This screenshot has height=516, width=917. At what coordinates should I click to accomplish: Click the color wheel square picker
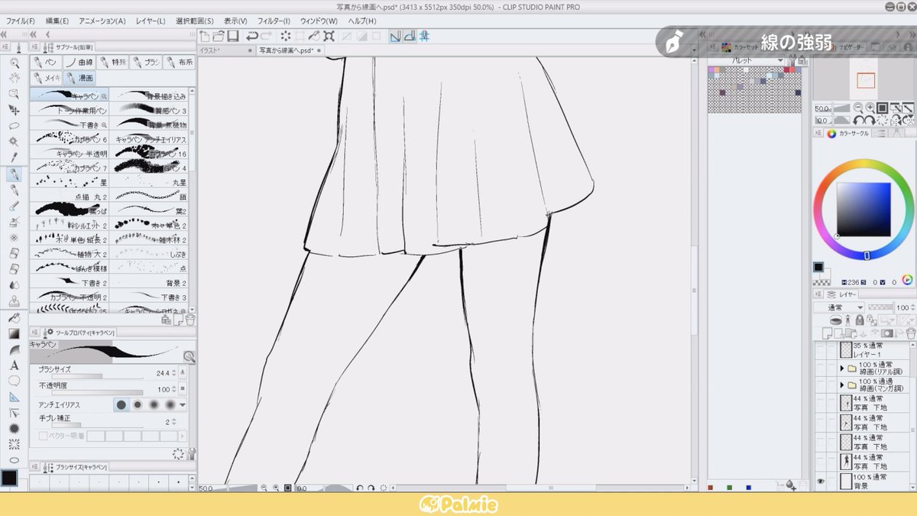pyautogui.click(x=864, y=209)
